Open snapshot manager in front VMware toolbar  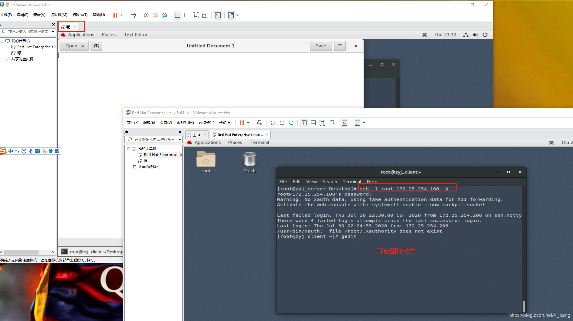pos(291,123)
